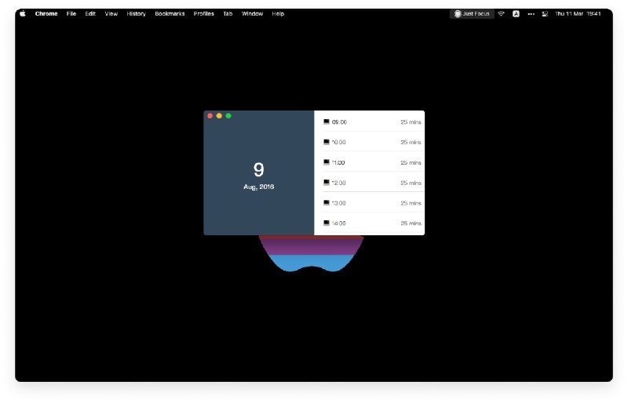Viewport: 628px width, 403px height.
Task: Open the Profiles menu
Action: [203, 13]
